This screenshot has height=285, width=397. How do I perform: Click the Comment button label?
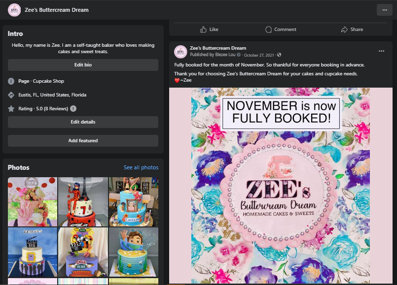[285, 30]
